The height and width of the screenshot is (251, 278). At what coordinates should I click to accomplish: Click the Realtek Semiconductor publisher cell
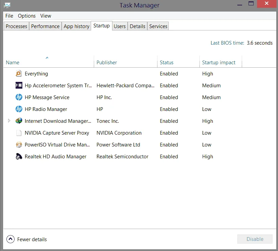(122, 157)
